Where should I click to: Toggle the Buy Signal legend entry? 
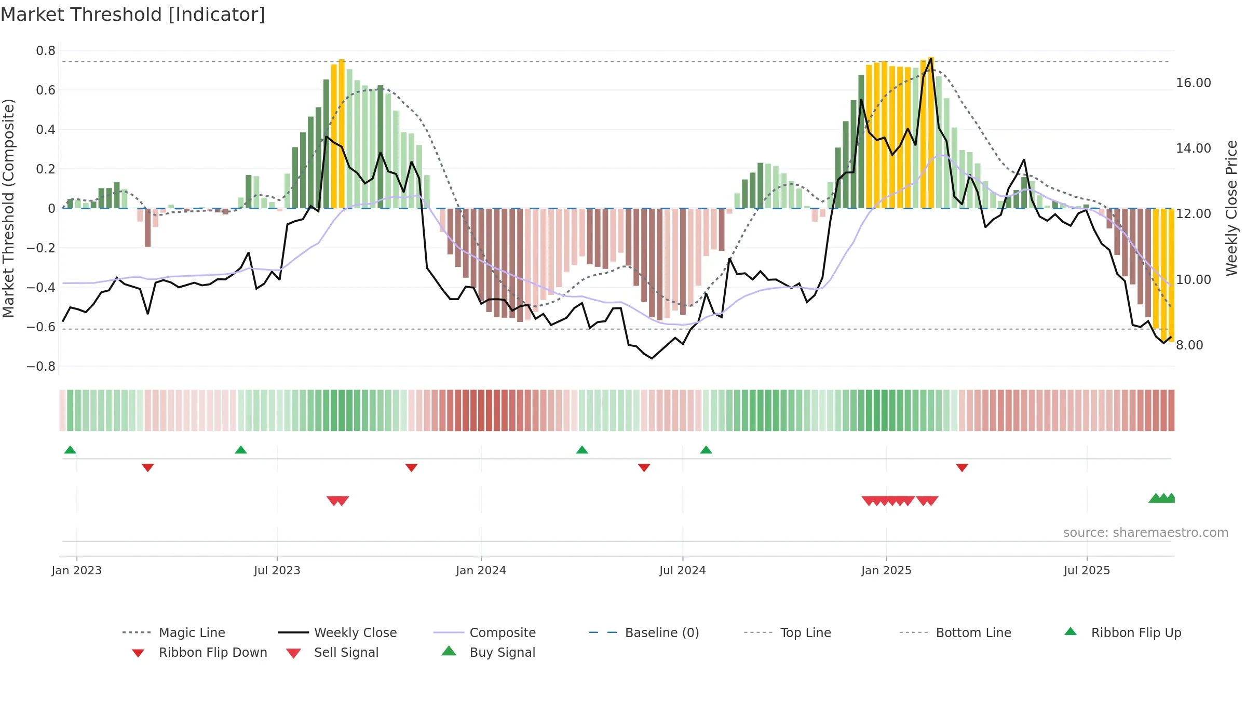(488, 652)
